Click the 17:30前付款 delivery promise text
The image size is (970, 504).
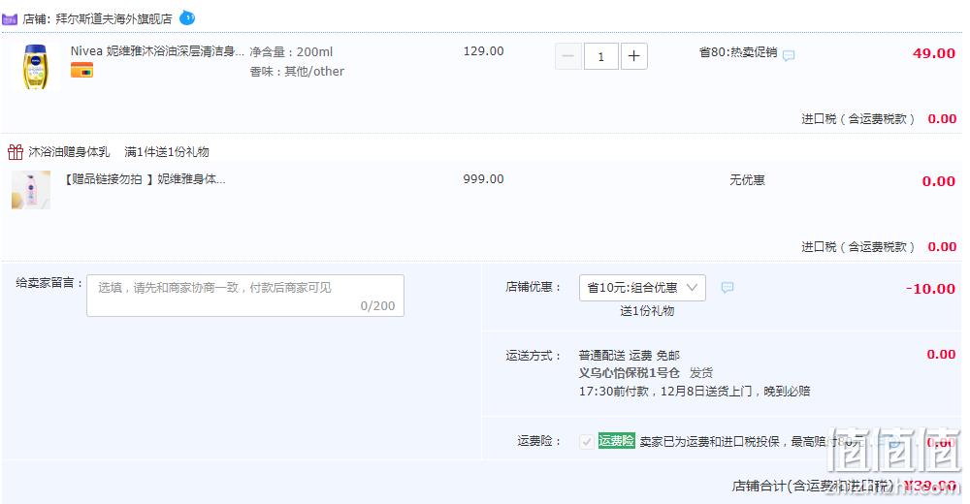click(x=695, y=392)
